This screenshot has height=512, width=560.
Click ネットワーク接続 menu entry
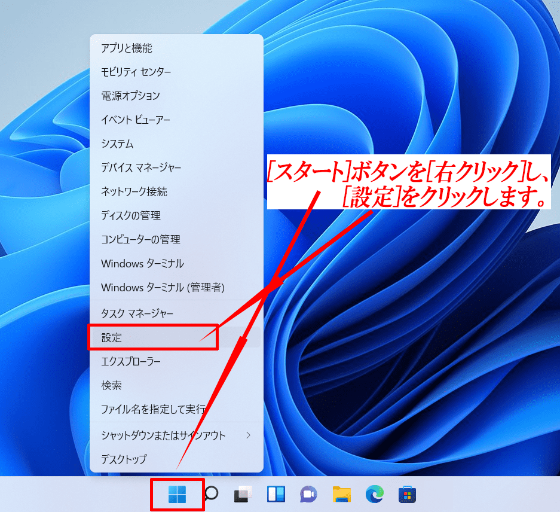(134, 191)
